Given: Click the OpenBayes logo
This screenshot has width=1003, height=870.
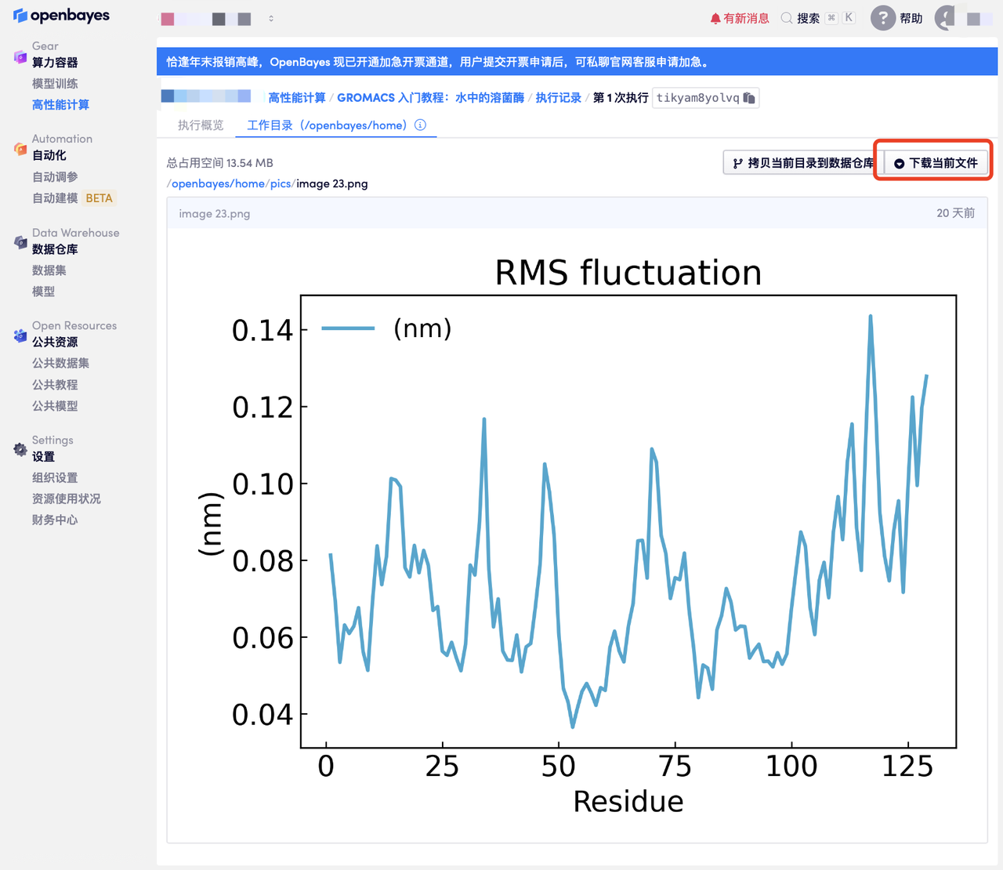Looking at the screenshot, I should coord(61,16).
